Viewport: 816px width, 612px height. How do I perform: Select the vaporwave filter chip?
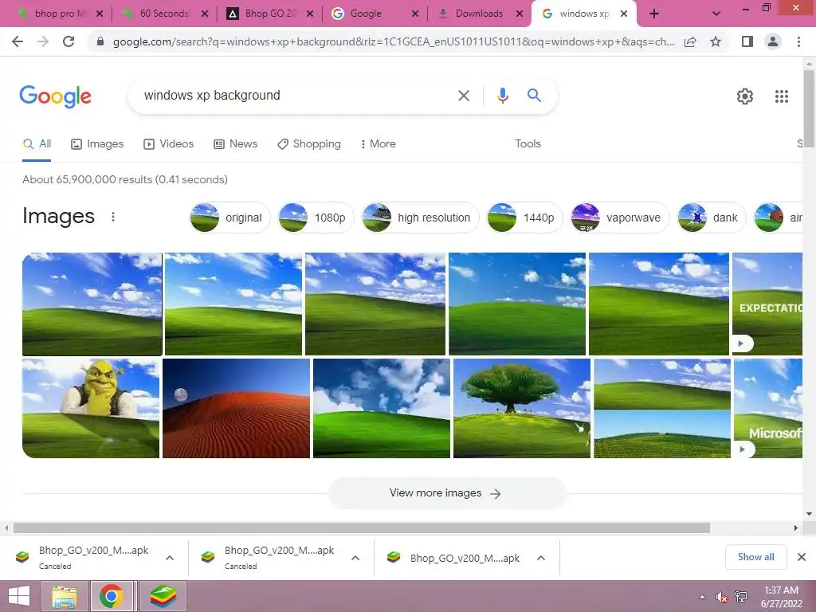pos(620,218)
